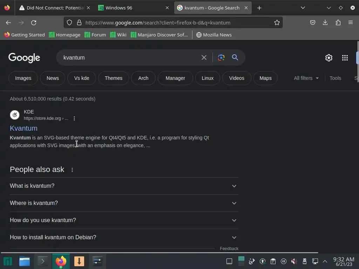Switch to Firefox in the taskbar
This screenshot has height=269, width=359.
pyautogui.click(x=61, y=261)
